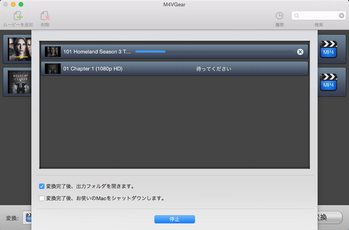This screenshot has width=349, height=230.
Task: Enable the shut down Mac after conversion checkbox
Action: click(42, 198)
